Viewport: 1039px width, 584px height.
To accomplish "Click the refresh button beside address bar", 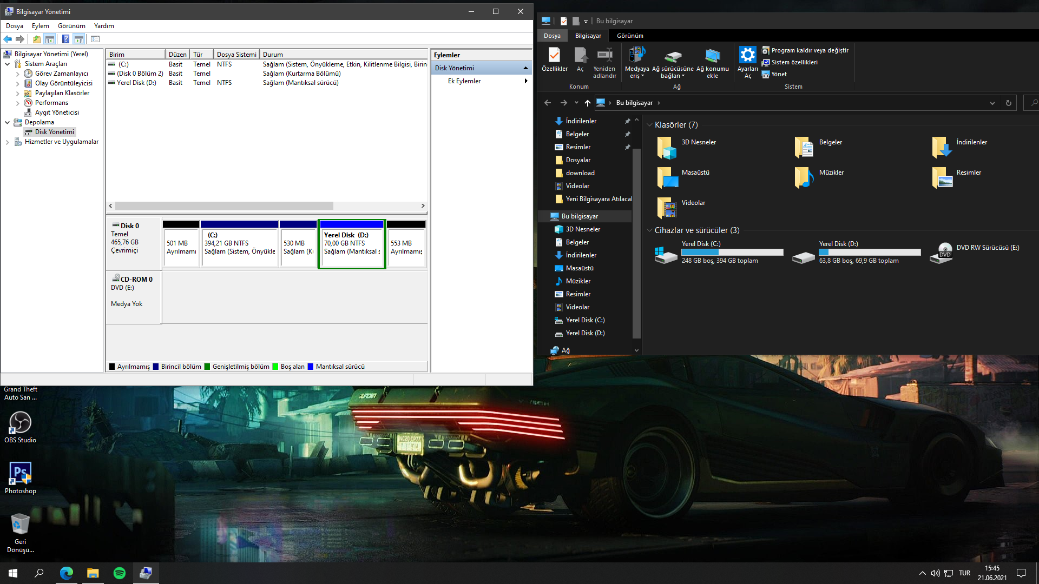I will tap(1008, 103).
